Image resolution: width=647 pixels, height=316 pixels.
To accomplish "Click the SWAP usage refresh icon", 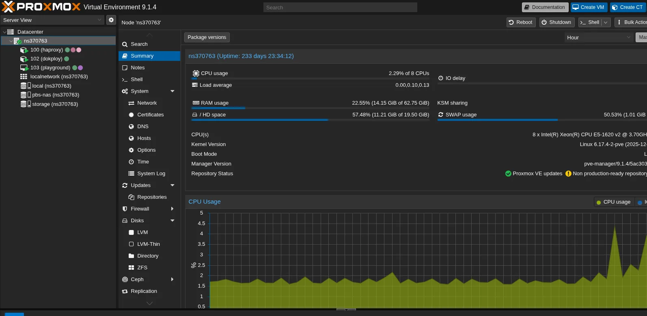I will [x=440, y=115].
